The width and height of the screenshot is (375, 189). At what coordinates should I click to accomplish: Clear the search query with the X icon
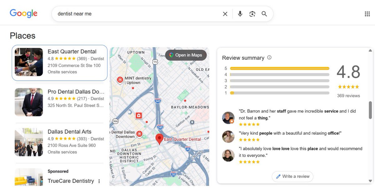(225, 14)
